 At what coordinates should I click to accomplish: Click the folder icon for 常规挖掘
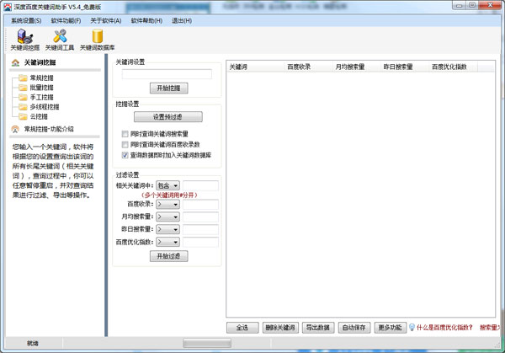point(23,78)
